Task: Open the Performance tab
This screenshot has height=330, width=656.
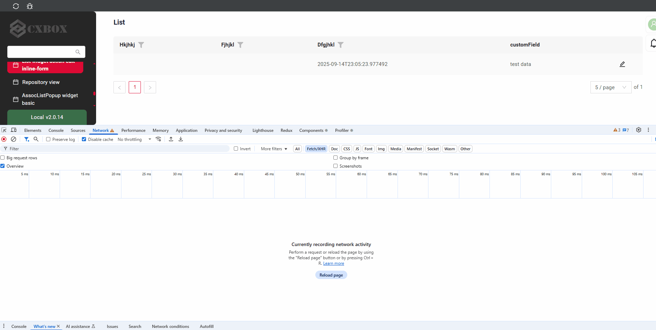Action: coord(133,130)
